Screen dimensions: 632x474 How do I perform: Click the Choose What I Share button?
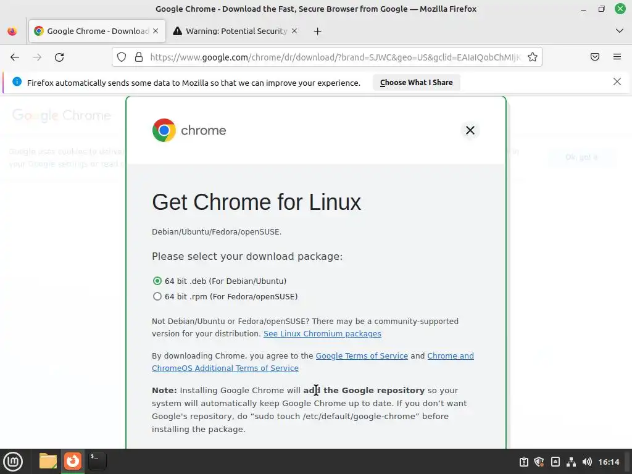click(x=417, y=82)
